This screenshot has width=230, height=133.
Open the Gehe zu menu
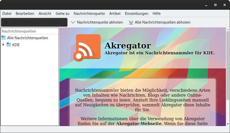click(x=62, y=14)
